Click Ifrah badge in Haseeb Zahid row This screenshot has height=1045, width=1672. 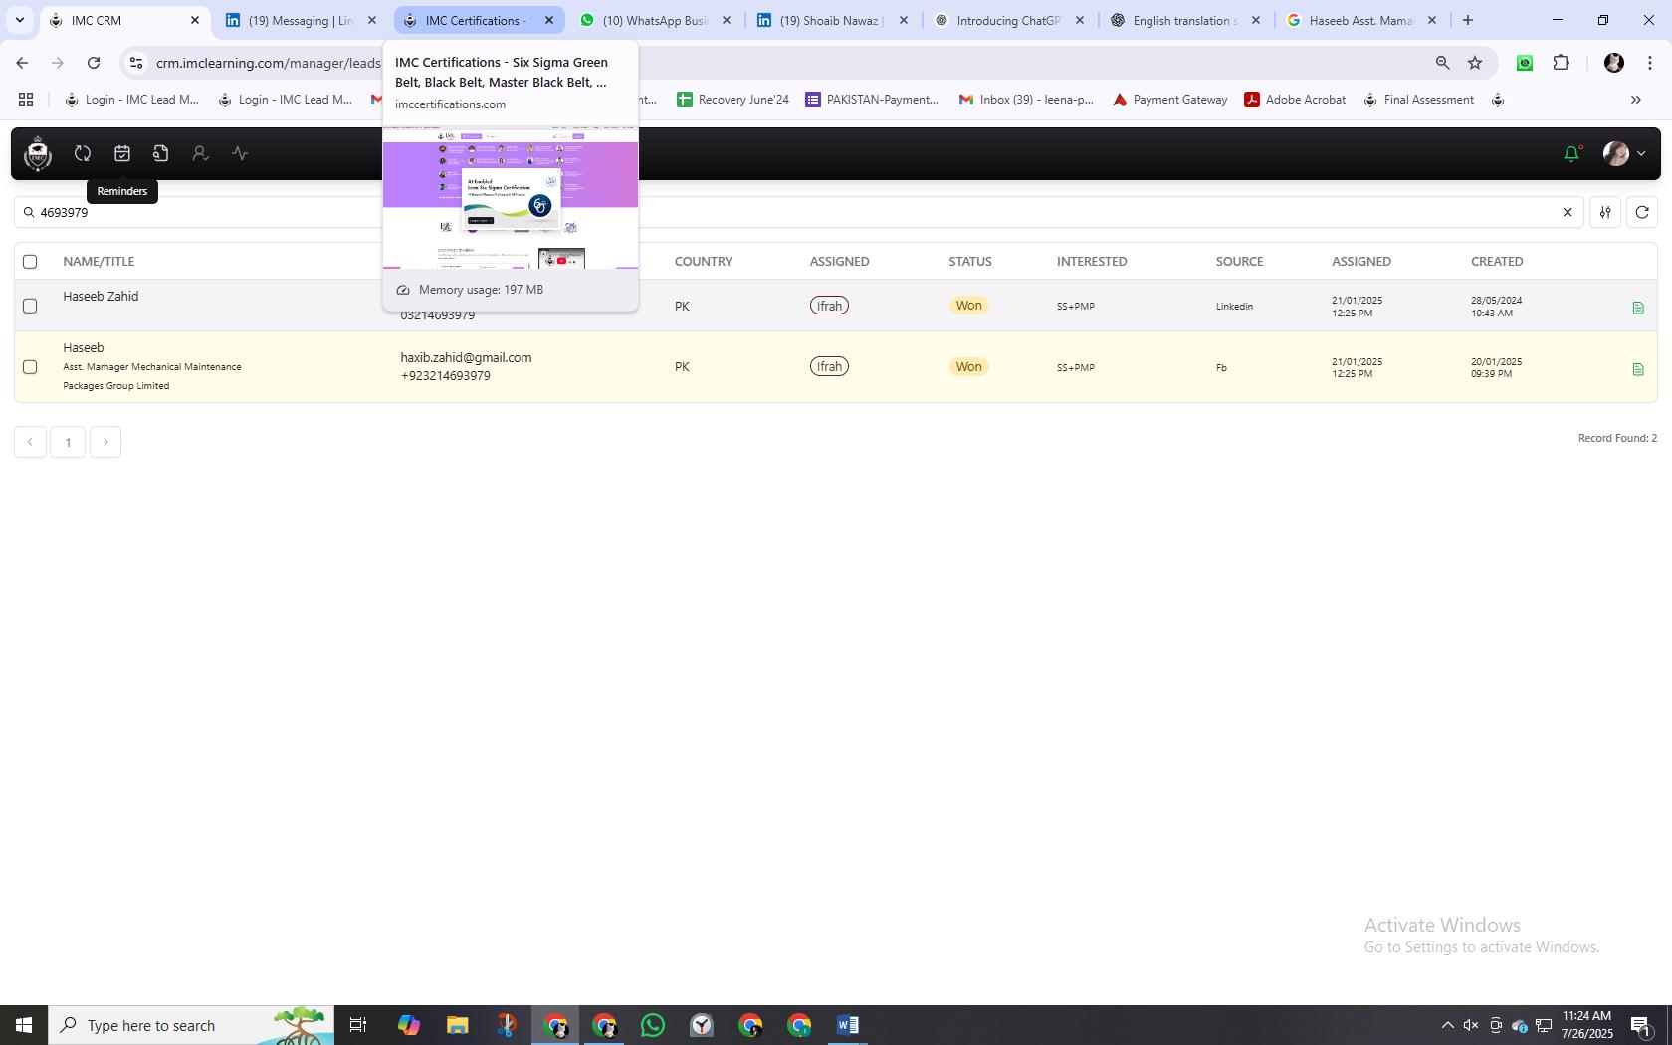829,306
